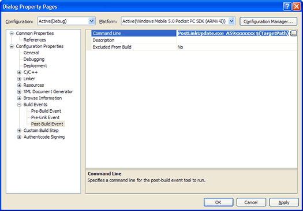Select the References tree item

[x=35, y=40]
